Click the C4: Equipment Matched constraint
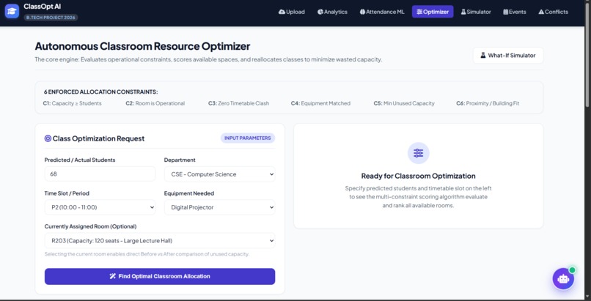591x301 pixels. [x=320, y=103]
